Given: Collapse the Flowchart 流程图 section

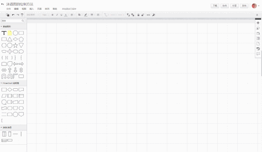Looking at the screenshot, I should 14,83.
